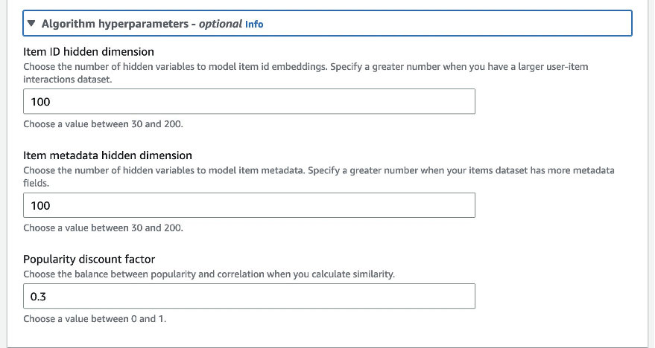Click the 'interactions dataset.' description line

tap(67, 78)
